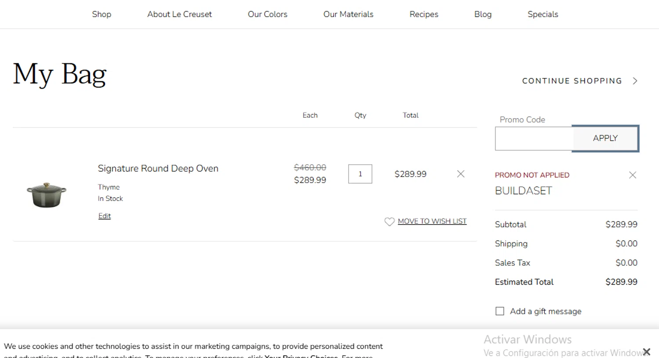This screenshot has height=358, width=659.
Task: Click the Subtotal label
Action: click(x=511, y=224)
